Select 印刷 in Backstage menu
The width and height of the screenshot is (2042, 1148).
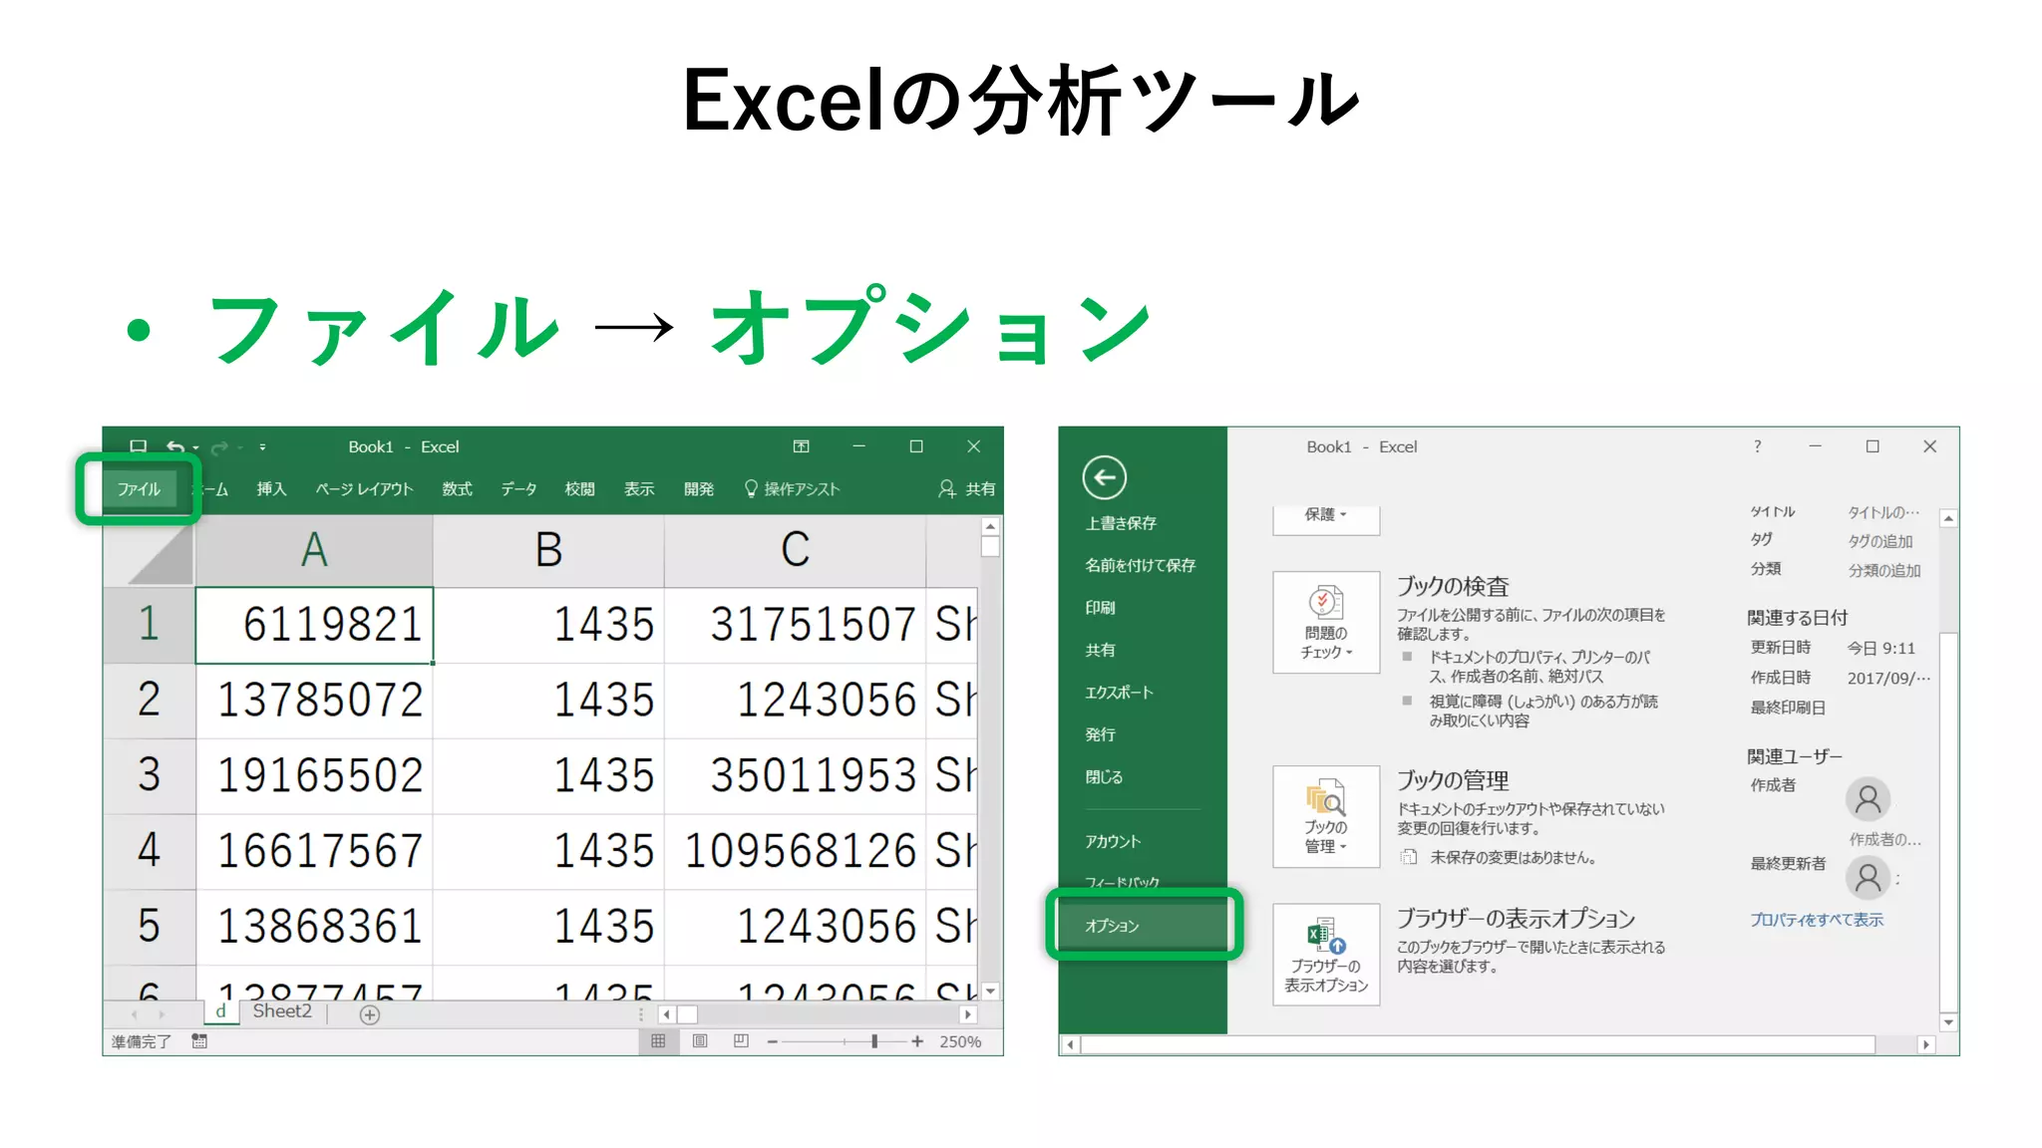pos(1101,607)
